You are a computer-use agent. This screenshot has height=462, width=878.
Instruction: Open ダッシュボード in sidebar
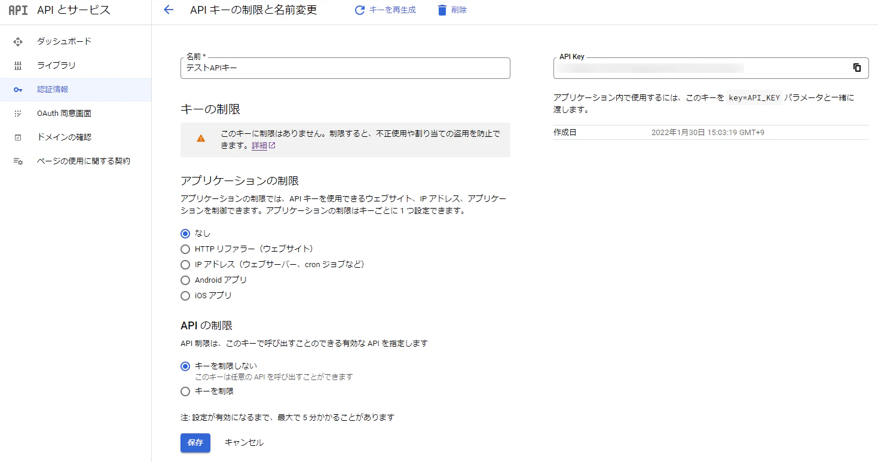click(64, 42)
